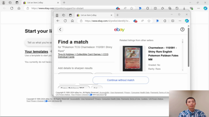This screenshot has height=117, width=209.
Task: Open Your Privacy Choices in back window footer
Action: pyautogui.click(x=35, y=101)
